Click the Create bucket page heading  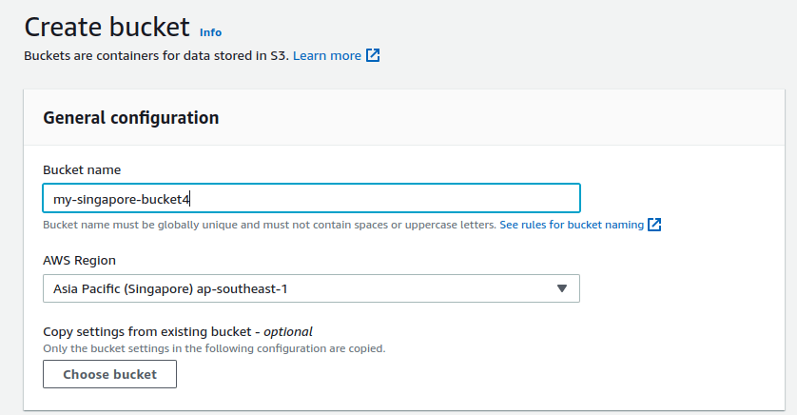point(107,27)
